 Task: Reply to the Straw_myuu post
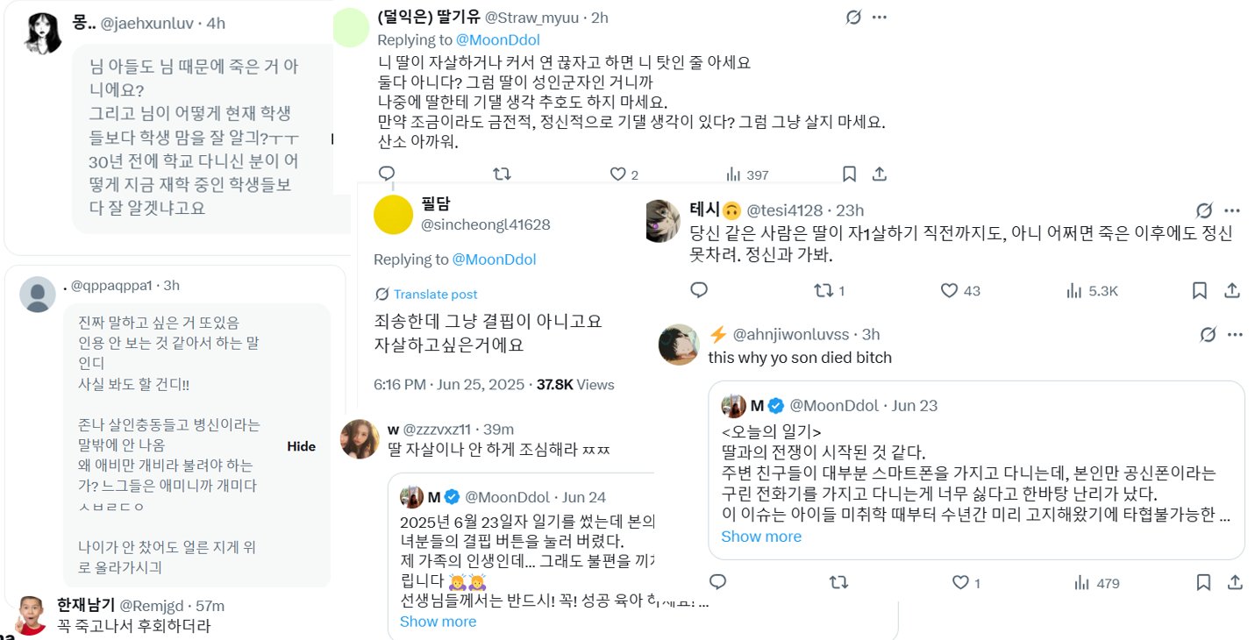[x=387, y=174]
